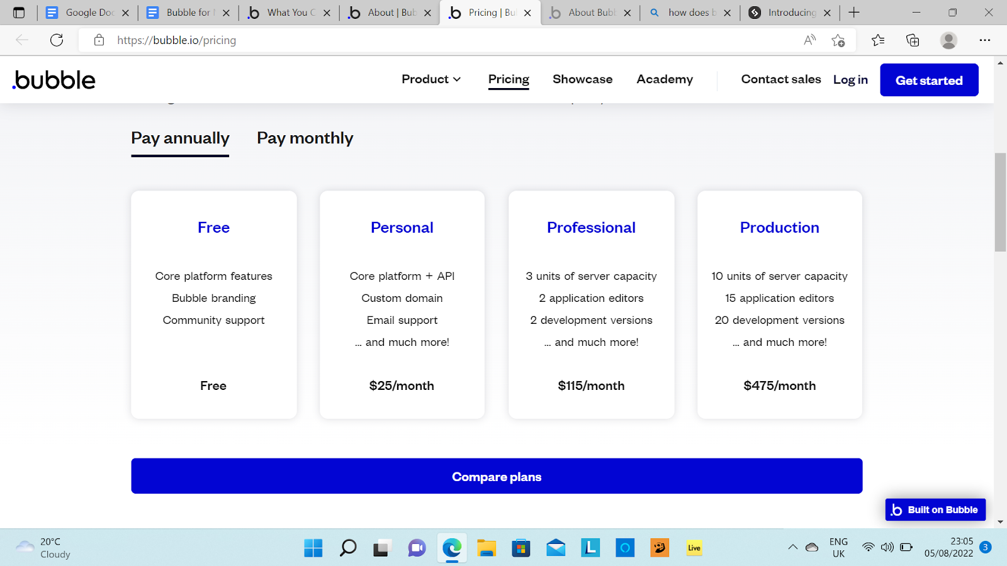Launch Teams Chat from taskbar
Viewport: 1007px width, 566px height.
pyautogui.click(x=417, y=548)
